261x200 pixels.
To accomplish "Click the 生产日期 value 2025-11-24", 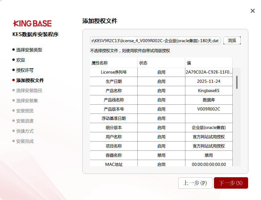I will 209,82.
